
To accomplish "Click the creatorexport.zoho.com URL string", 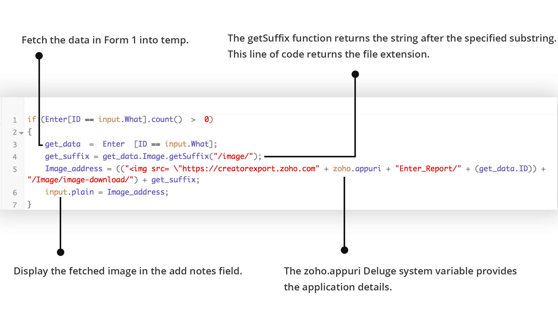I will [x=222, y=169].
